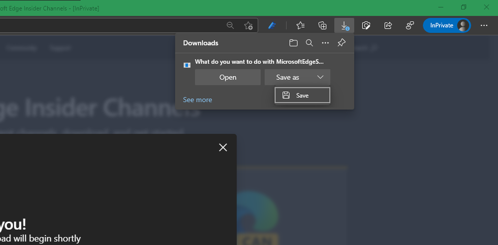Open more options in Downloads panel
This screenshot has height=245, width=498.
[325, 43]
